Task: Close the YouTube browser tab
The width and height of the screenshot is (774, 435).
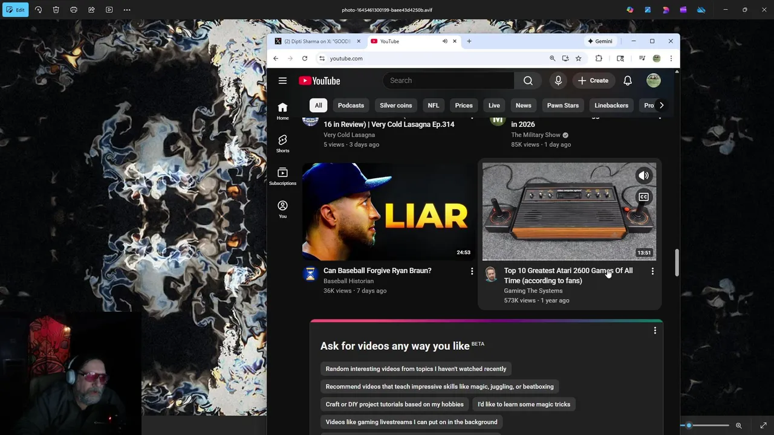Action: [x=455, y=41]
